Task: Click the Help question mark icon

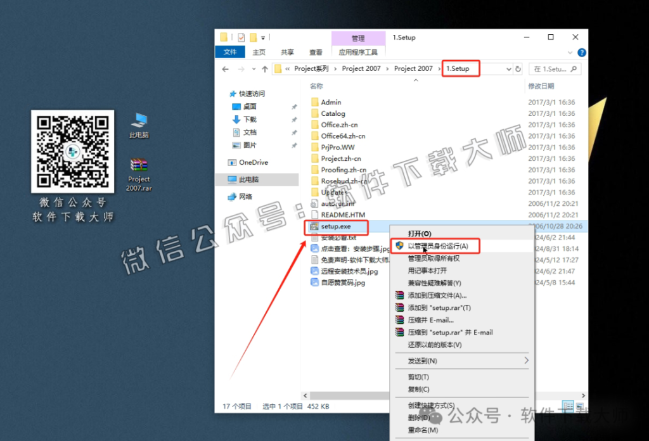Action: point(582,53)
